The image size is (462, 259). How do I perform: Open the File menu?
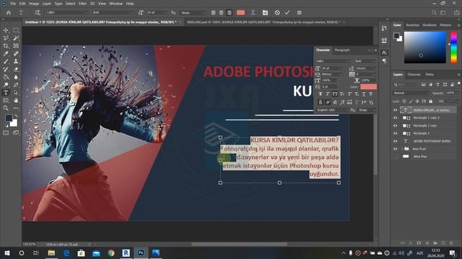pyautogui.click(x=13, y=4)
